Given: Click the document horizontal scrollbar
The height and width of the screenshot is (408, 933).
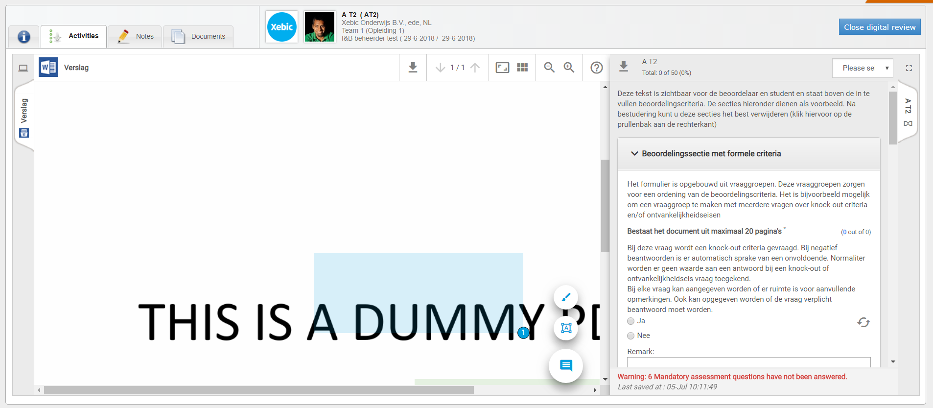Looking at the screenshot, I should [258, 390].
